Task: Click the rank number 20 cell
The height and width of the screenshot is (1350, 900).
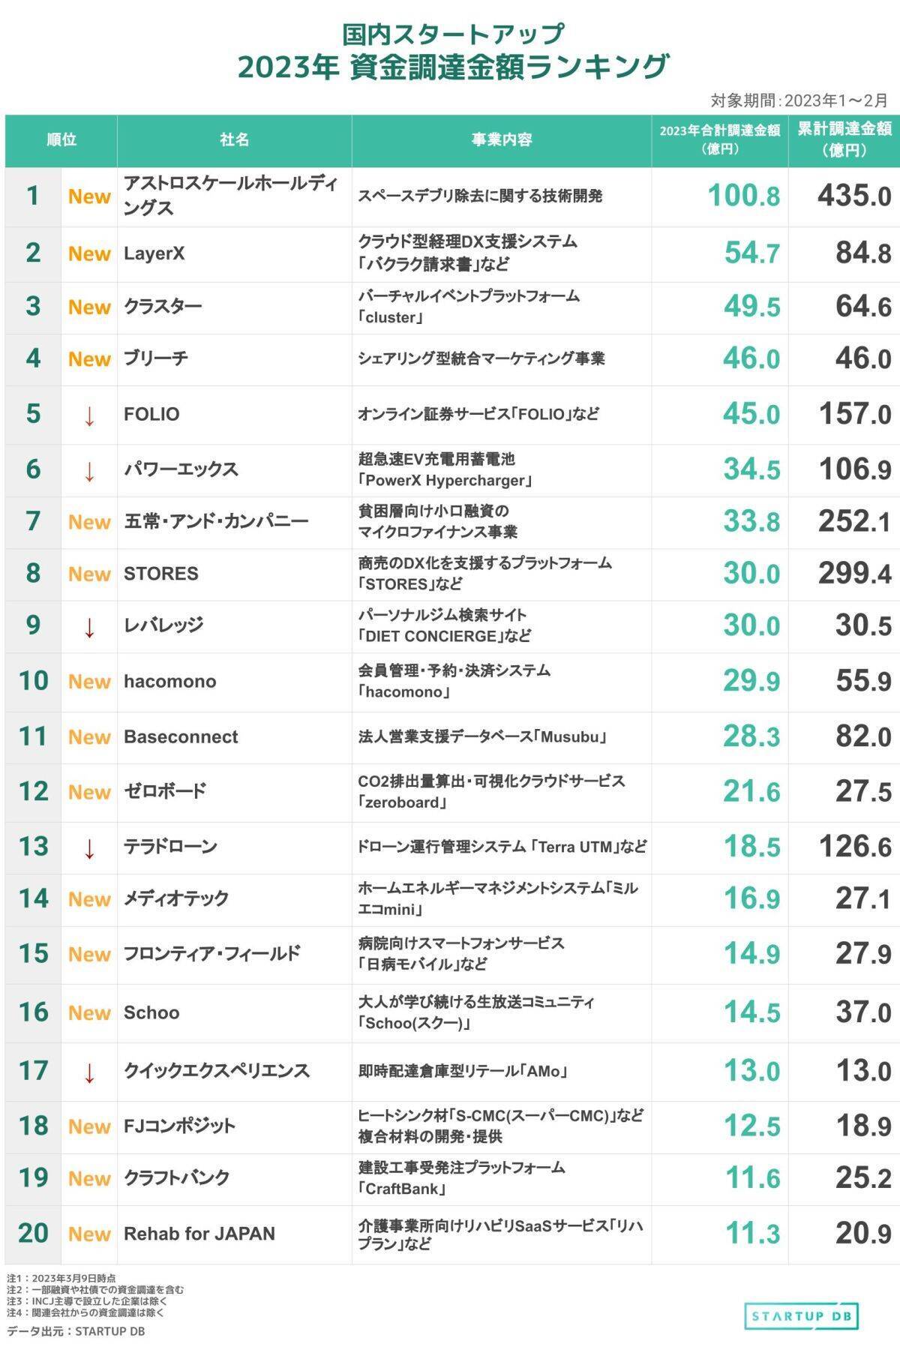Action: (x=33, y=1233)
